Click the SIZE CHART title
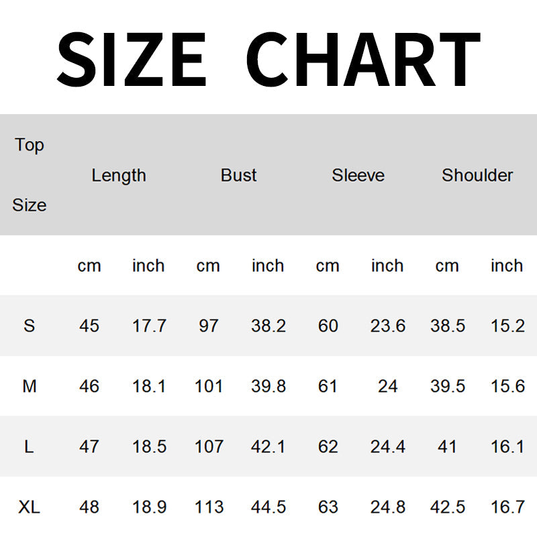Screen dimensions: 537x537 (268, 58)
